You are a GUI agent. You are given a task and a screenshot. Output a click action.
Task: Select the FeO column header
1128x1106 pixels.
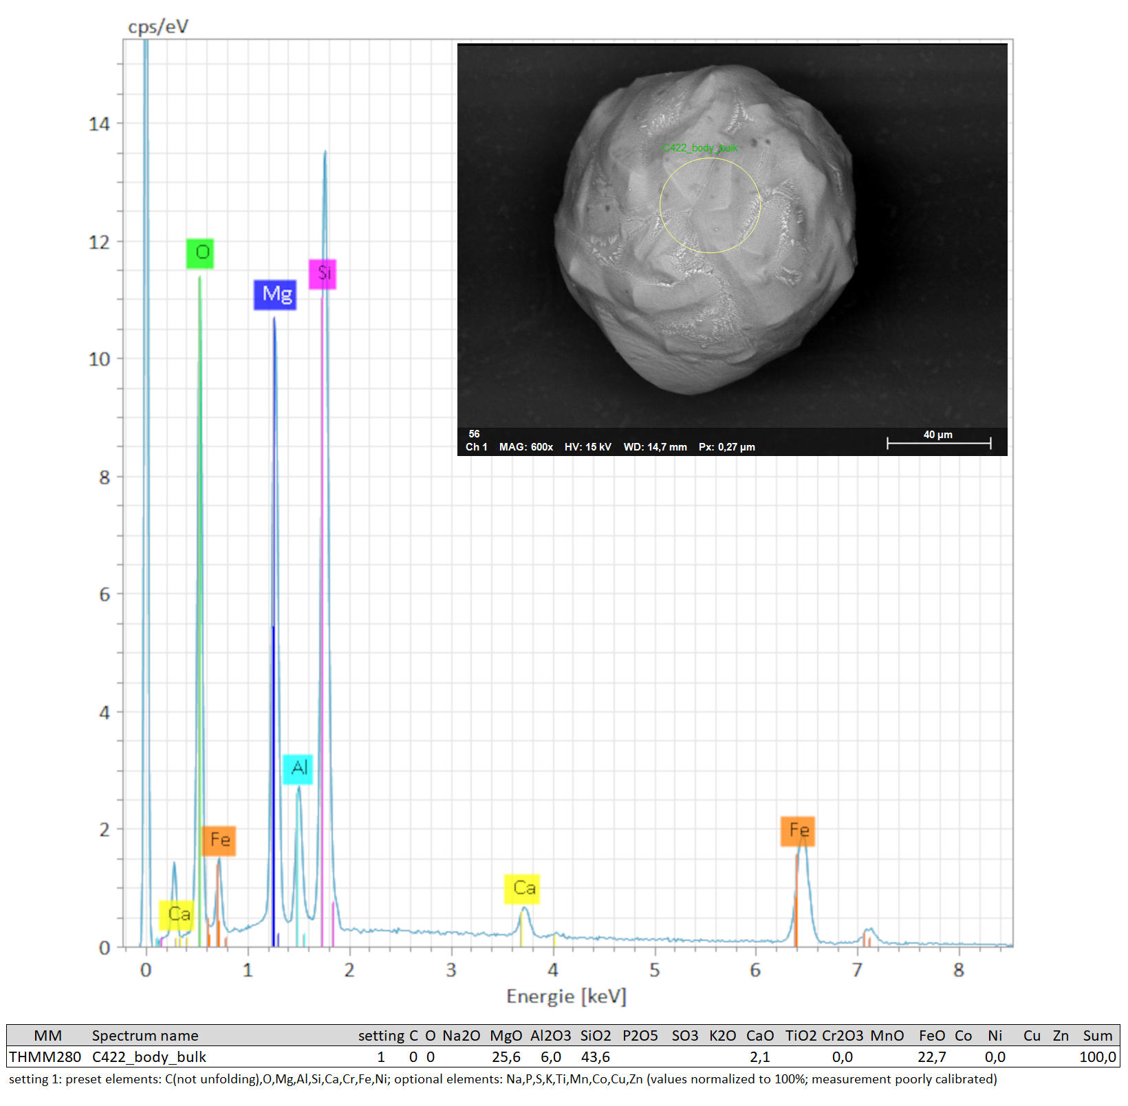(931, 1035)
